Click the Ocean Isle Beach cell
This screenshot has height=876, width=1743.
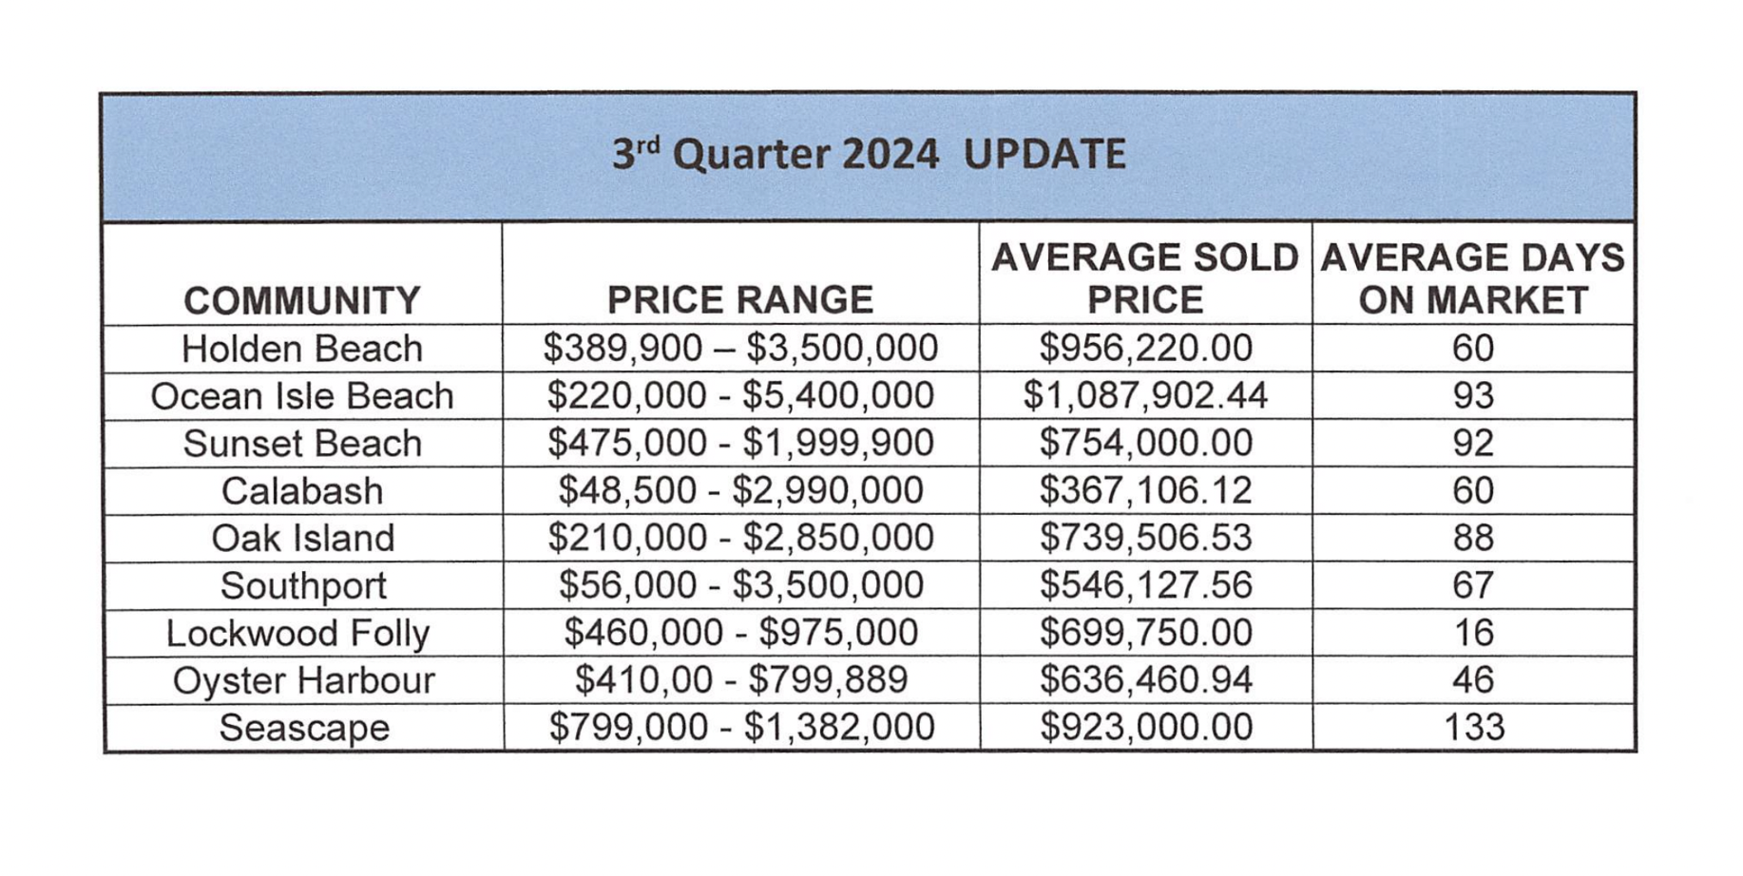click(302, 396)
